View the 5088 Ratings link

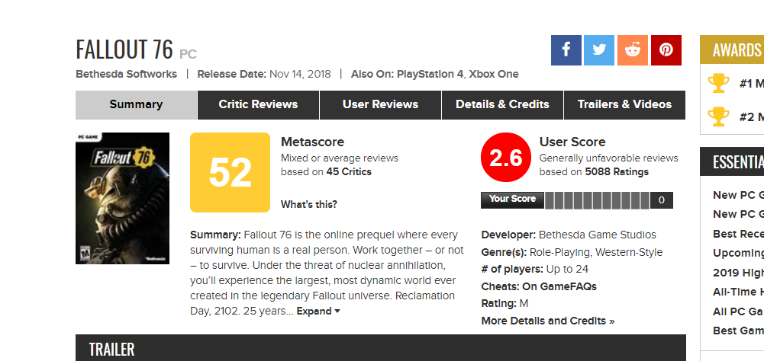click(617, 172)
